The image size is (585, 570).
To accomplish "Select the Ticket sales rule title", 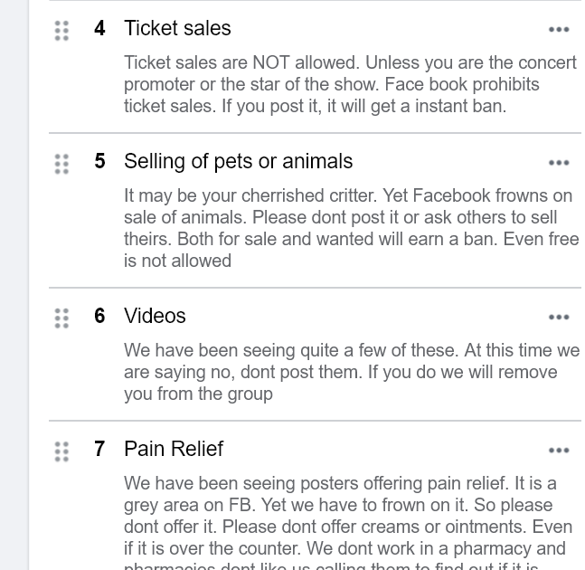I will coord(177,29).
